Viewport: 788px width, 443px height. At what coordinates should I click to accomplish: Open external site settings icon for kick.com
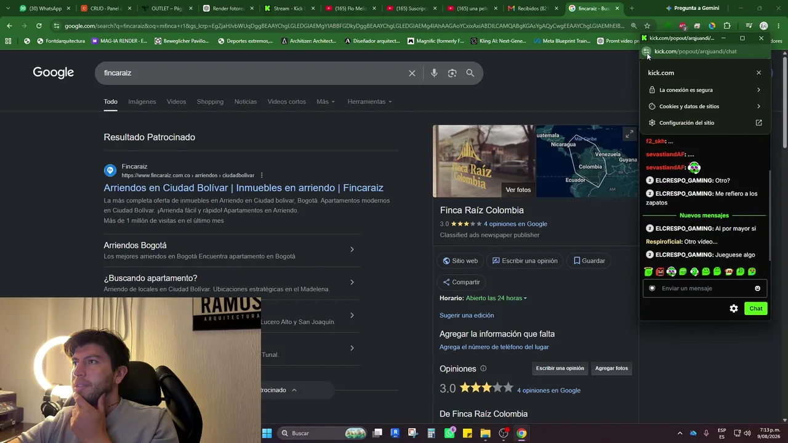758,123
